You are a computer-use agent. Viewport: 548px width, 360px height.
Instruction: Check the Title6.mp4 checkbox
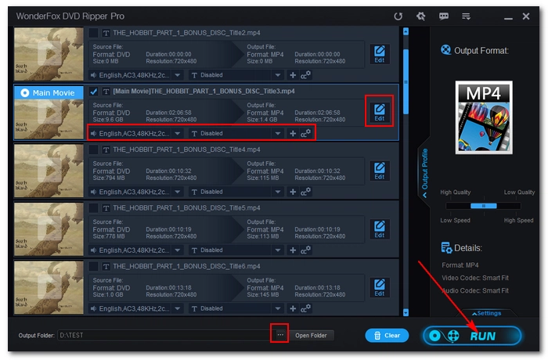click(93, 266)
